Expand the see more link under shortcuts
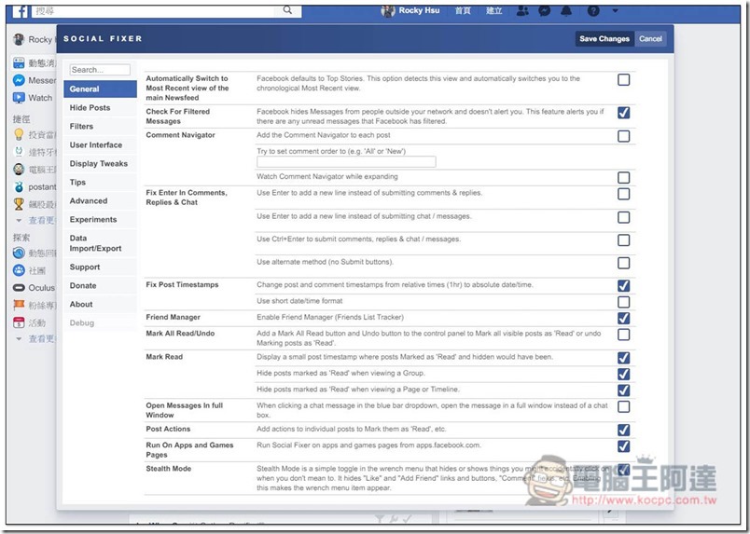The image size is (750, 534). [41, 221]
